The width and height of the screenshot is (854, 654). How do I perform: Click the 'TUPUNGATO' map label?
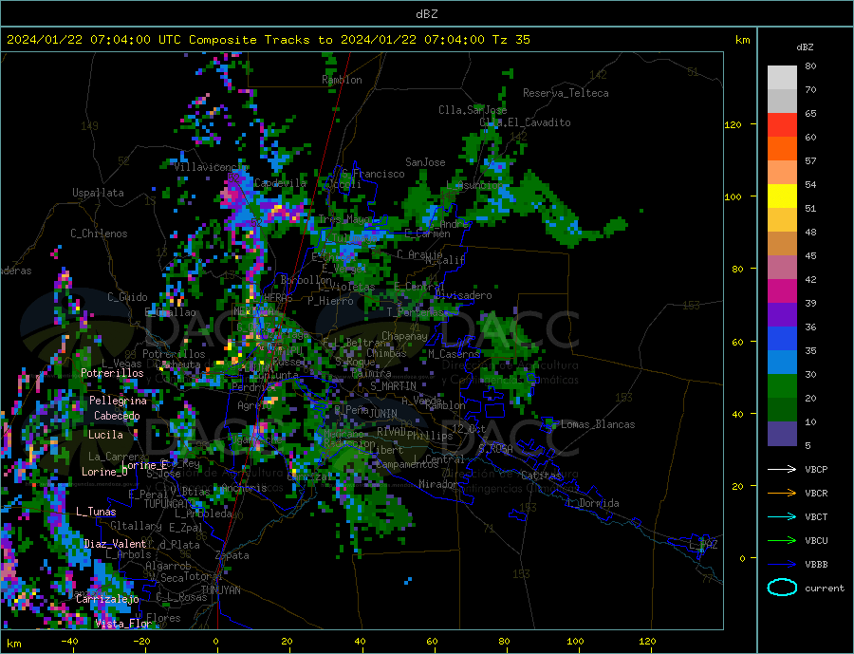click(170, 504)
